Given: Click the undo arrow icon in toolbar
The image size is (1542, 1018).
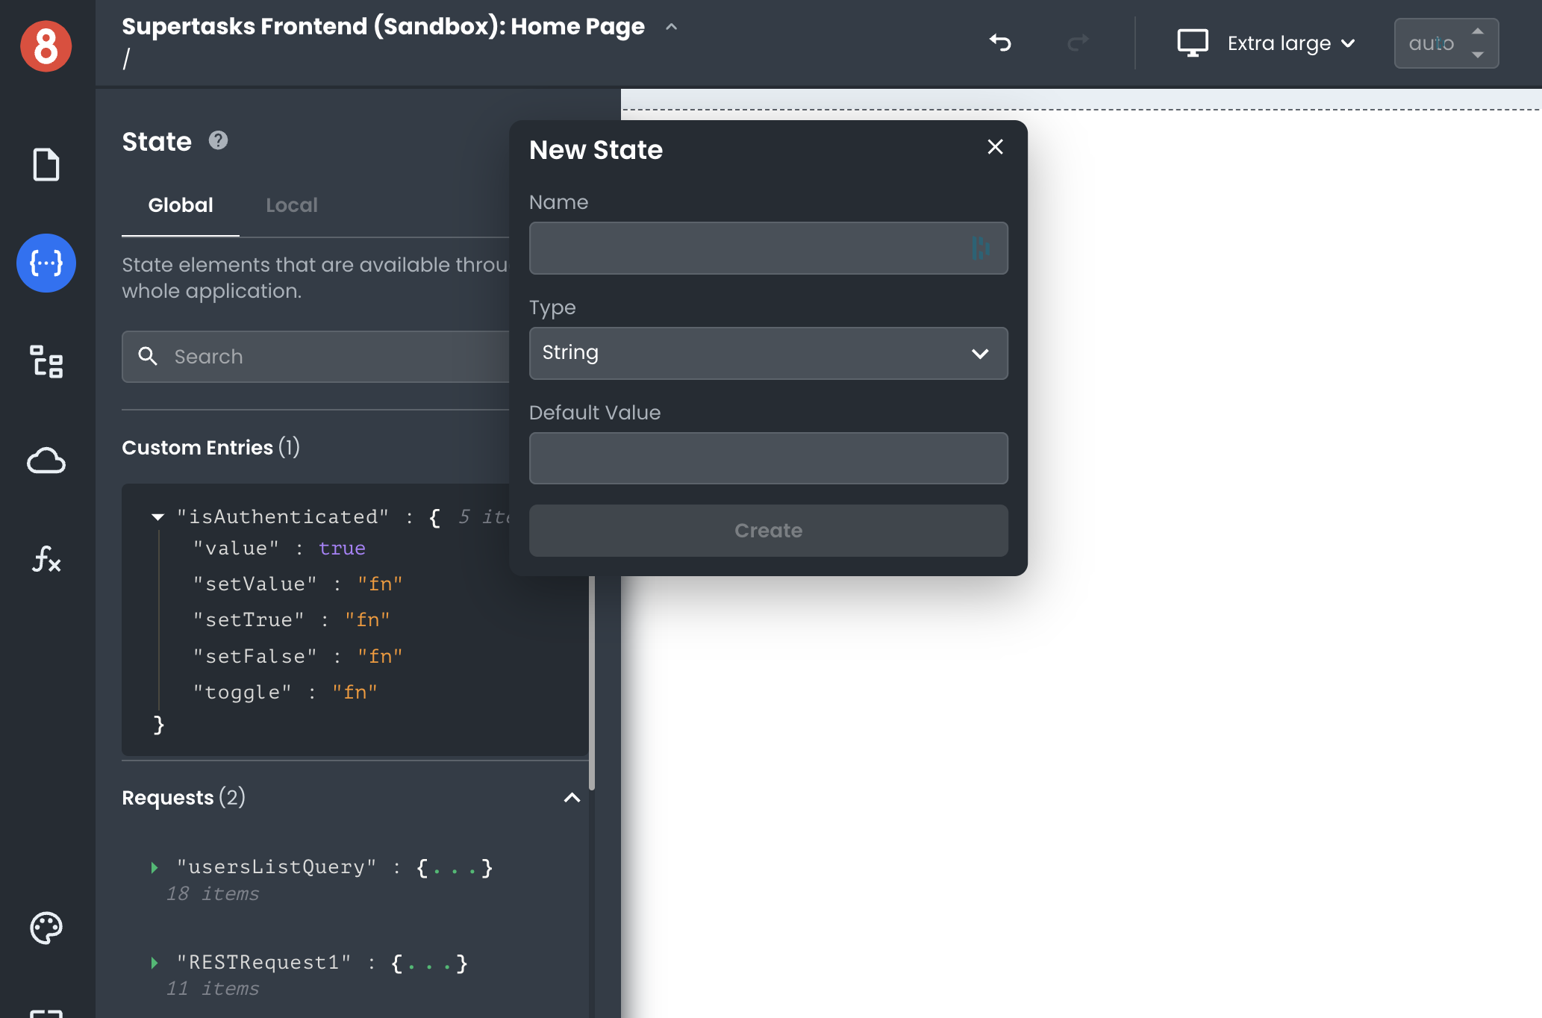Looking at the screenshot, I should (1000, 42).
